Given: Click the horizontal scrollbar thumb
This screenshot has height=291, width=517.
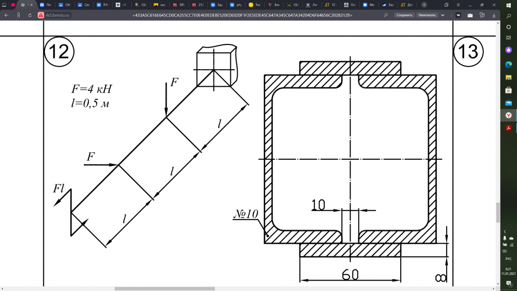Looking at the screenshot, I should tap(165, 289).
